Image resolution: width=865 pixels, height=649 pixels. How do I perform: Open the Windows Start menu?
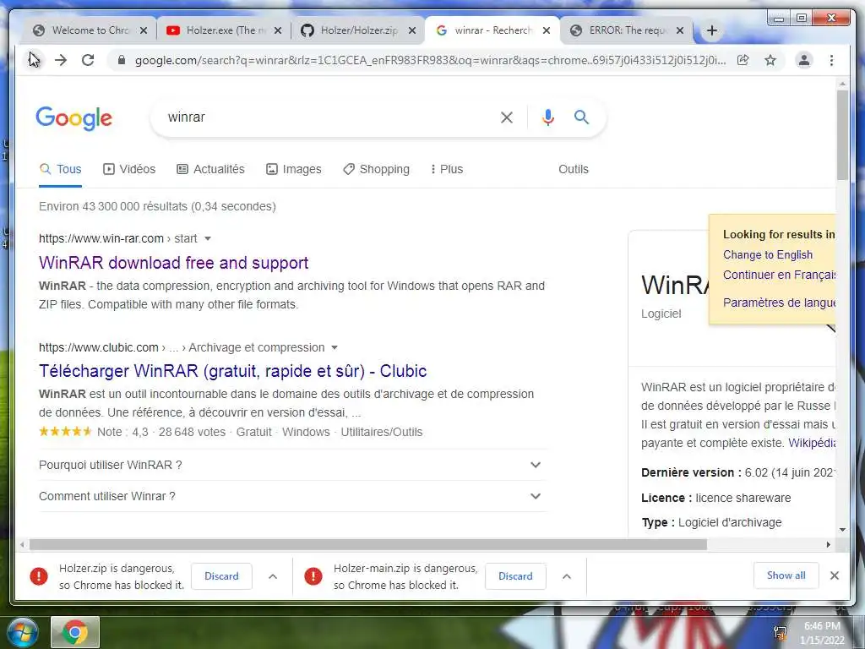(21, 632)
